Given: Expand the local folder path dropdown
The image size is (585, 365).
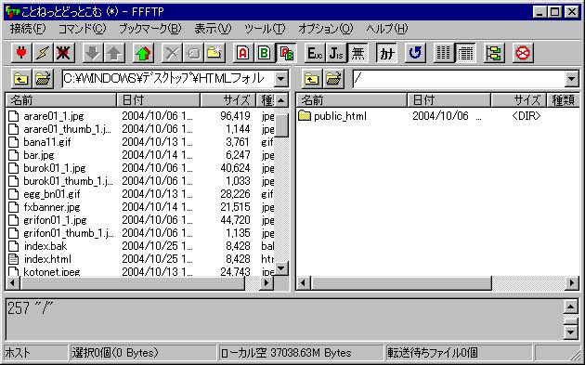Looking at the screenshot, I should click(280, 79).
